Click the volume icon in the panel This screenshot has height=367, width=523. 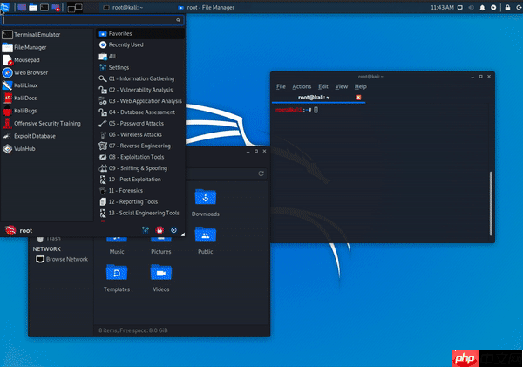coord(471,7)
